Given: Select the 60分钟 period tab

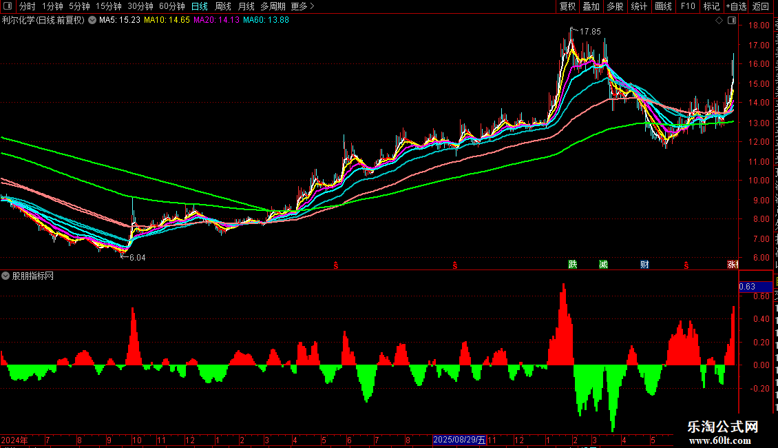Looking at the screenshot, I should coord(172,6).
